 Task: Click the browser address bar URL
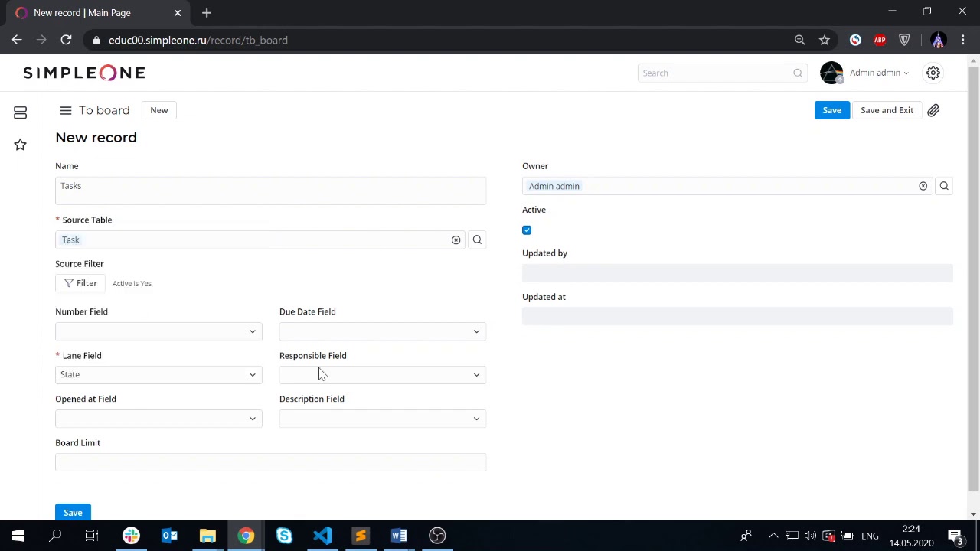(198, 40)
